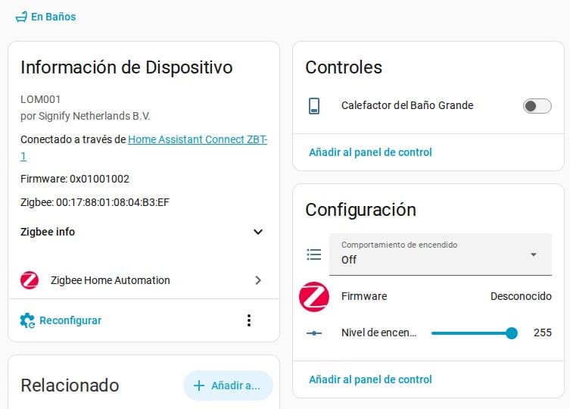
Task: Click the Reconfigurar gear icon
Action: pyautogui.click(x=27, y=320)
